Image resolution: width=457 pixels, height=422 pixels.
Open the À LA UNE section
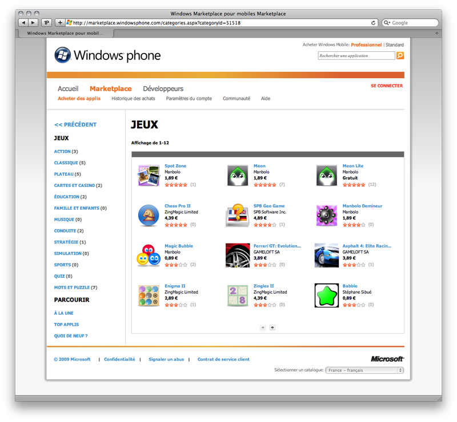coord(64,313)
